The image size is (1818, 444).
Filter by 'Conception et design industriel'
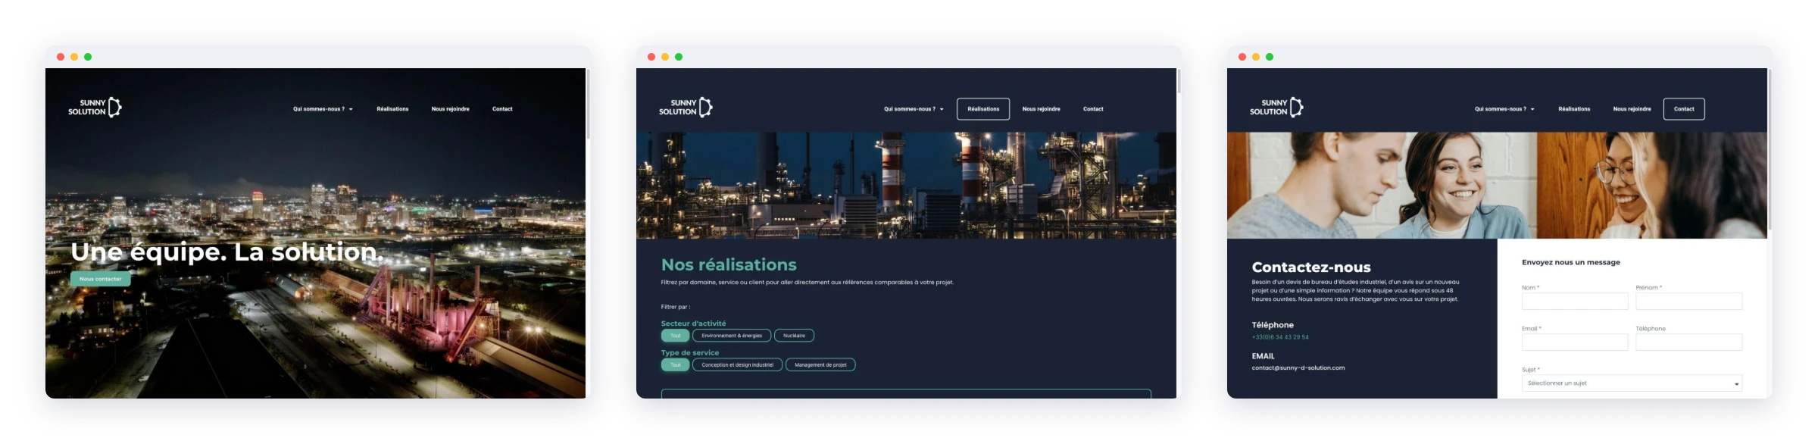(737, 365)
